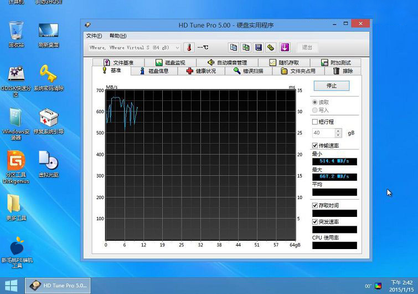The width and height of the screenshot is (418, 294).
Task: Open the Auto Noise Management tab
Action: 227,63
